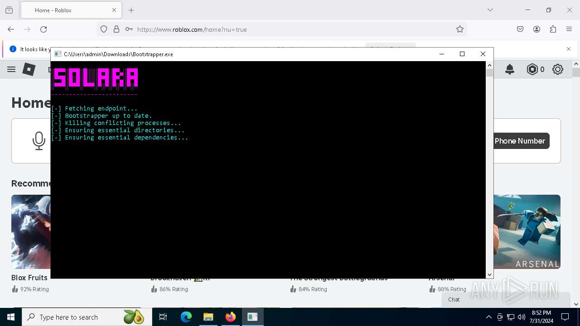Open File Explorer from the taskbar
Viewport: 580px width, 326px height.
point(208,317)
